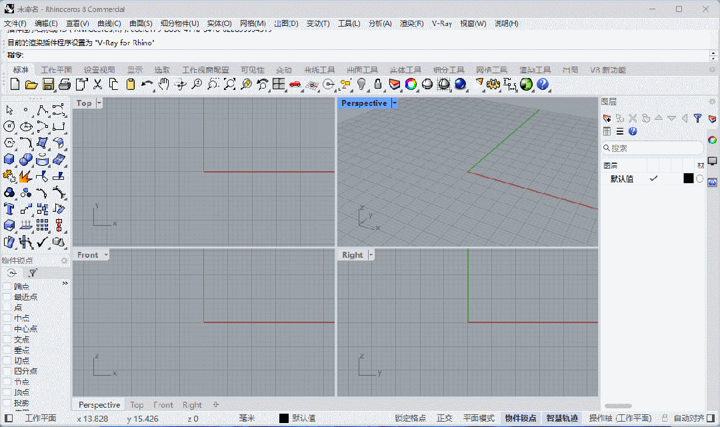
Task: Open the 文件(F) menu
Action: pos(15,23)
